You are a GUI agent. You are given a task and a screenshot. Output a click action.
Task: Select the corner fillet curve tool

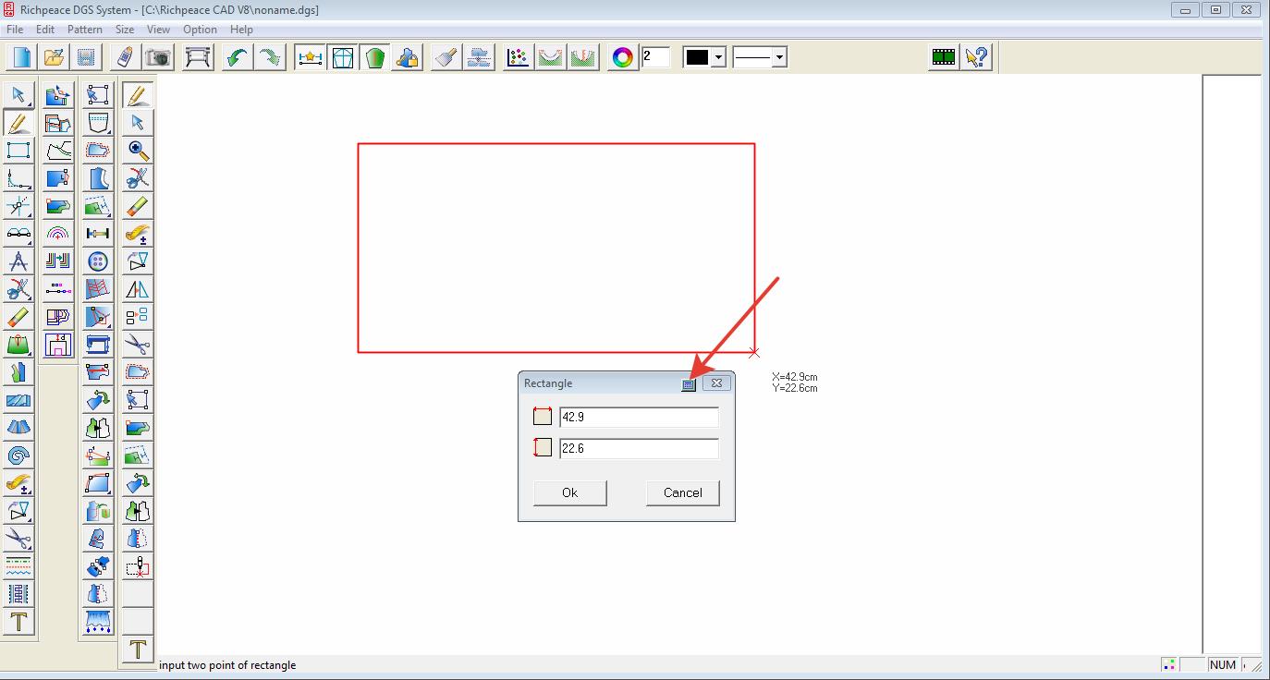18,177
